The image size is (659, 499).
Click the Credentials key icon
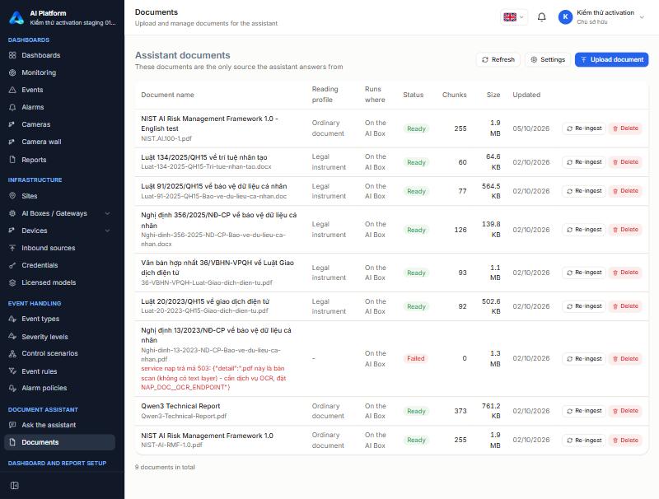pos(12,265)
